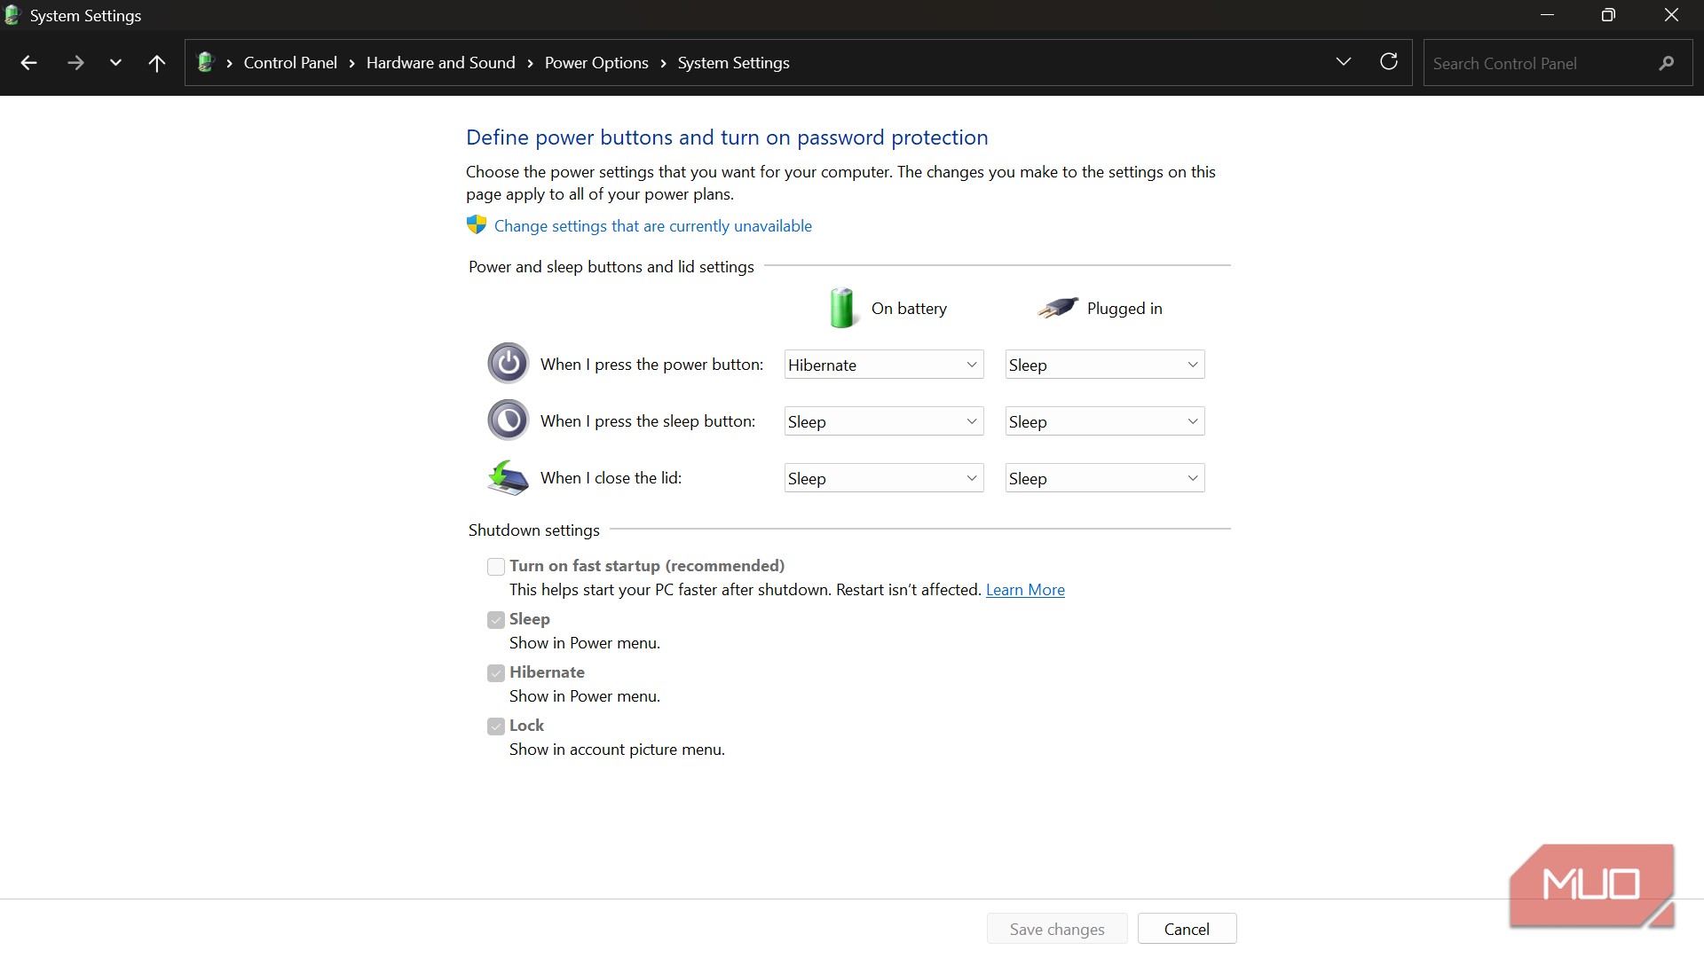Click the 'Plugged in' column label

[1124, 309]
